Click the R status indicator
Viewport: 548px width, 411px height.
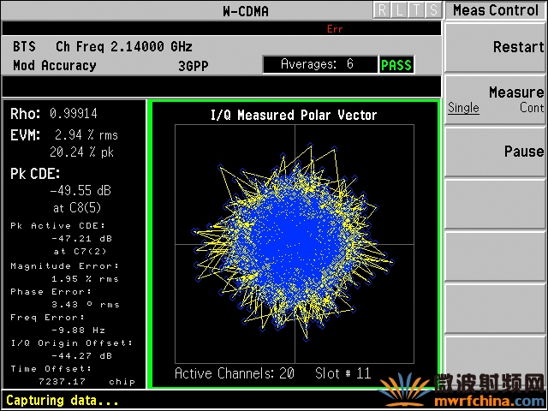tap(382, 10)
